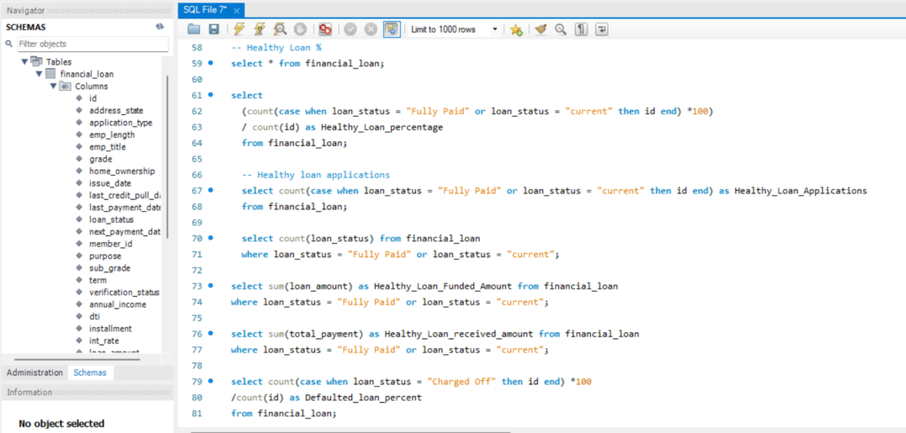Select the id column
The image size is (906, 433).
click(x=92, y=98)
